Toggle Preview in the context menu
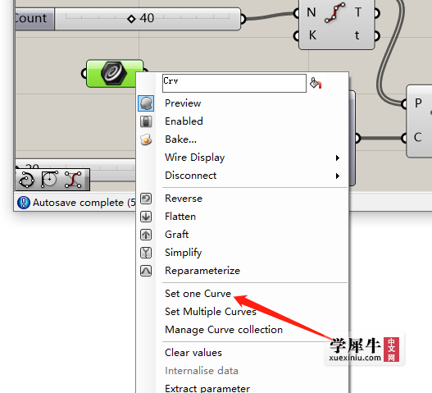Viewport: 432px width, 393px height. [183, 103]
